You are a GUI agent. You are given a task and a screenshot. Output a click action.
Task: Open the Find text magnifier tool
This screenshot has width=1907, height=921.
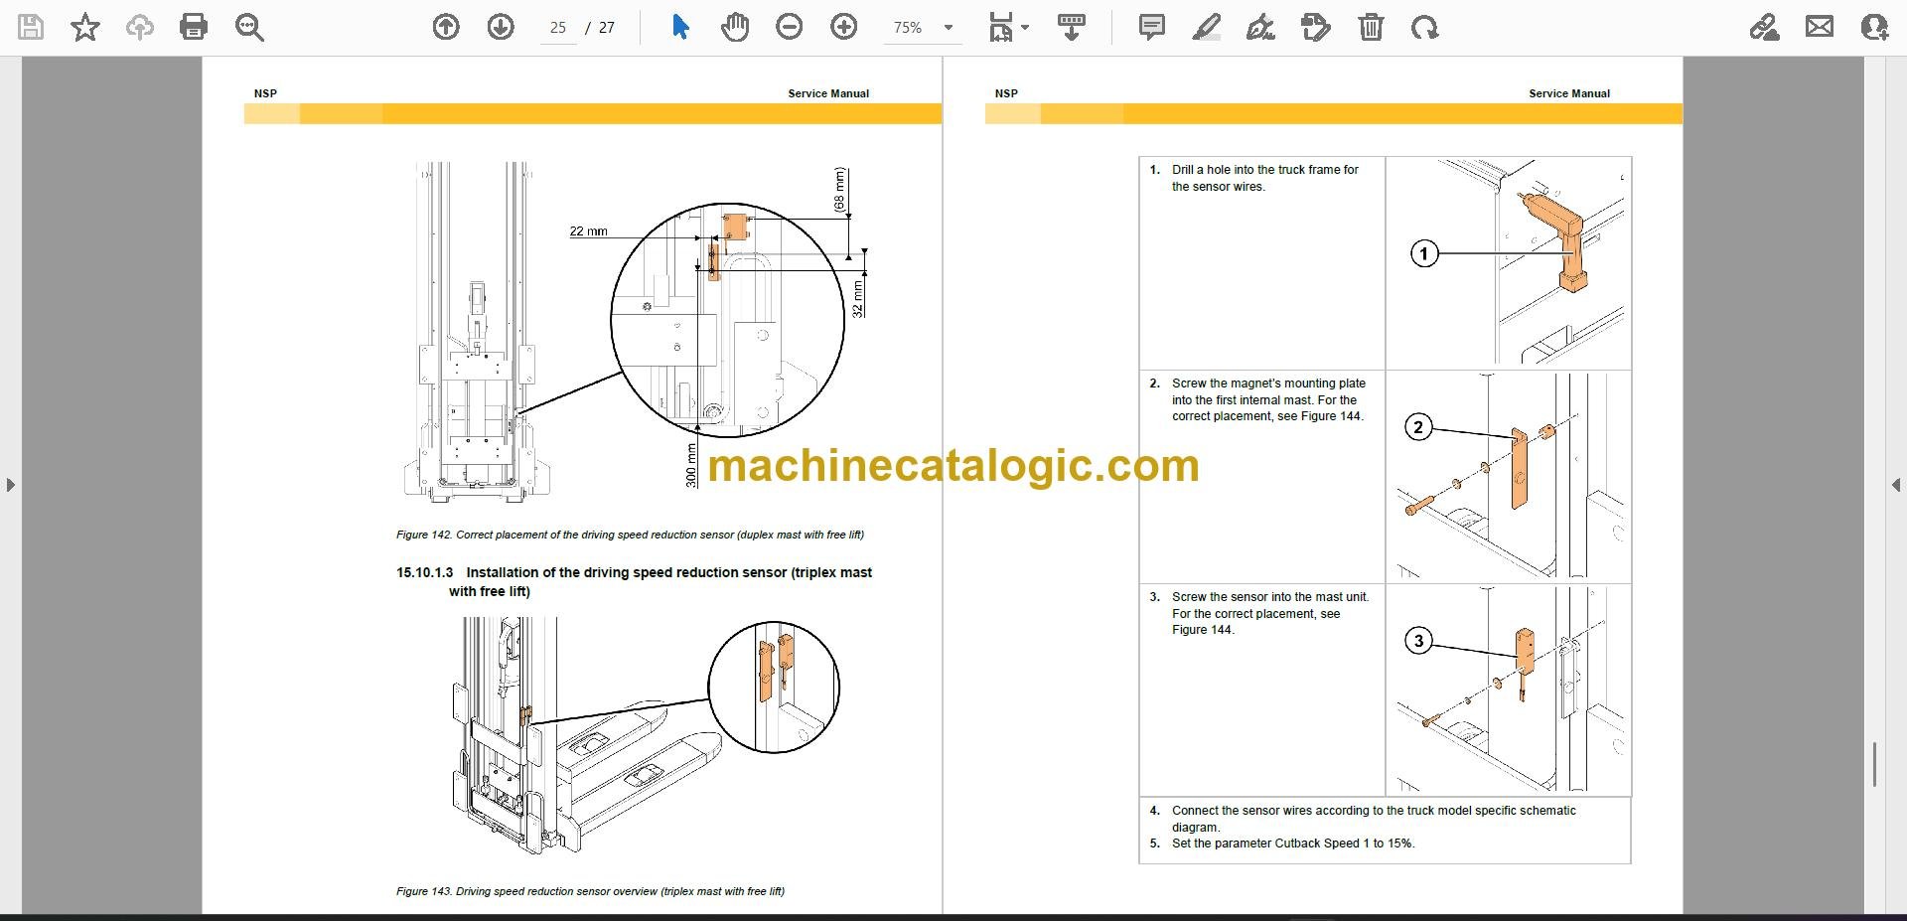[249, 27]
